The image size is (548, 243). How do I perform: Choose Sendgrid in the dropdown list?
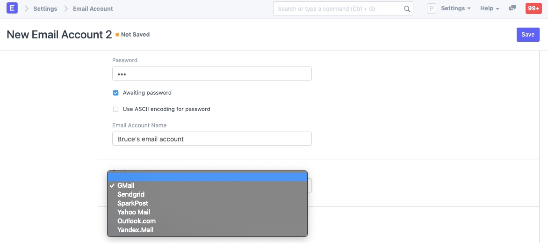(x=131, y=194)
